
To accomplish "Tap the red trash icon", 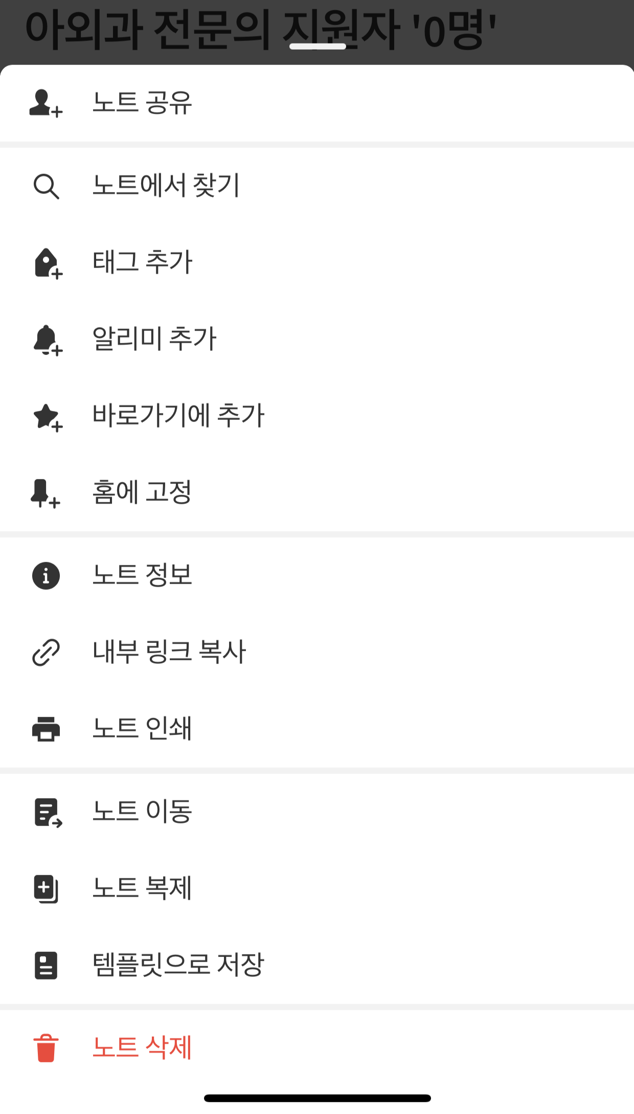I will tap(46, 1048).
